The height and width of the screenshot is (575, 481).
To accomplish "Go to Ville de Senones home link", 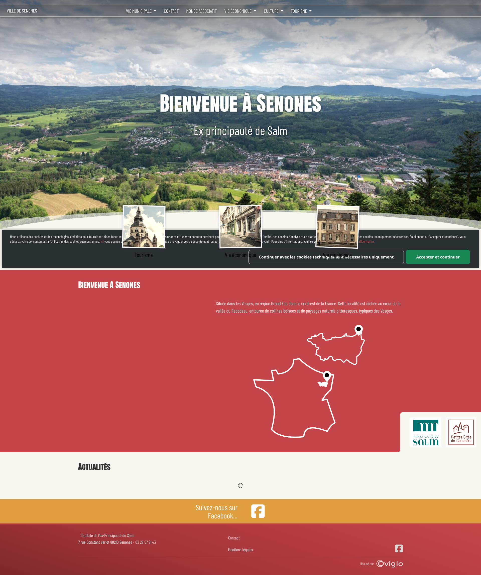I will (22, 11).
